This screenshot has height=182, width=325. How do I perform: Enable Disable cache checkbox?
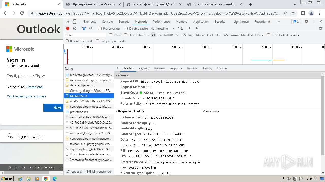126,29
